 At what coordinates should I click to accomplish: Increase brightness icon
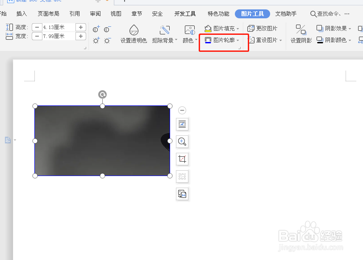coord(96,41)
